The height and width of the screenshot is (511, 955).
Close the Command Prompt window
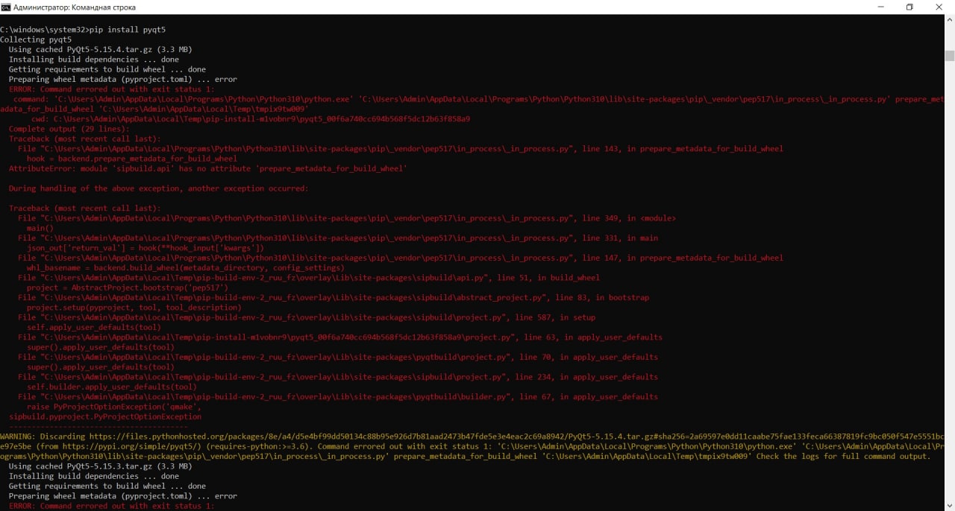[x=940, y=7]
